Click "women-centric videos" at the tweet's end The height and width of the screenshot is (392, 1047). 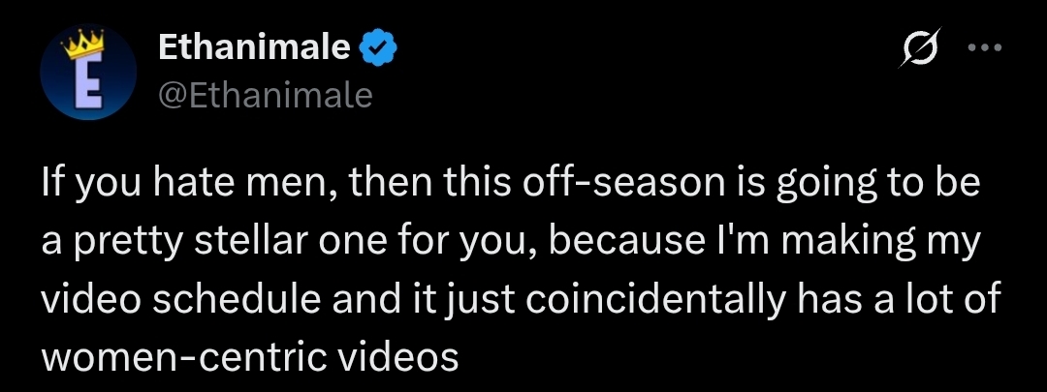click(x=248, y=358)
